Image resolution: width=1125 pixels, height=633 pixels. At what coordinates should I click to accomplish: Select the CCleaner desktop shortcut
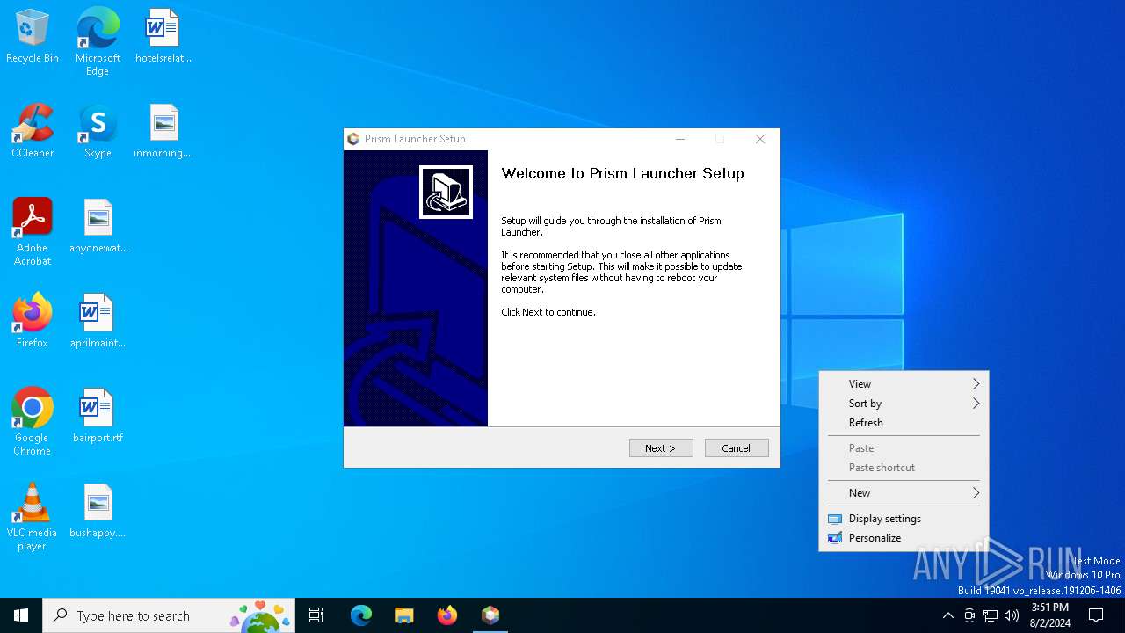click(x=33, y=132)
